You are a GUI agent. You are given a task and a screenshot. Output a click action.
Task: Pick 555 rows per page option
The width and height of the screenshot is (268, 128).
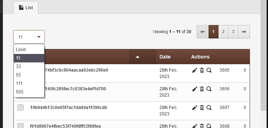(x=29, y=92)
